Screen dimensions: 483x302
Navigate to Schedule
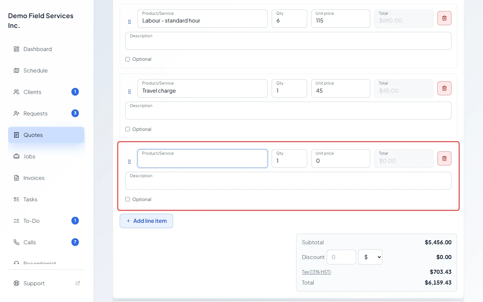(46, 70)
